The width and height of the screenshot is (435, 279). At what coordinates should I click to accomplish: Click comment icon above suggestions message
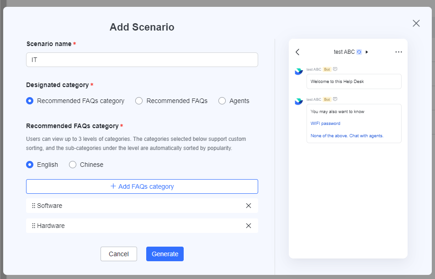[335, 99]
